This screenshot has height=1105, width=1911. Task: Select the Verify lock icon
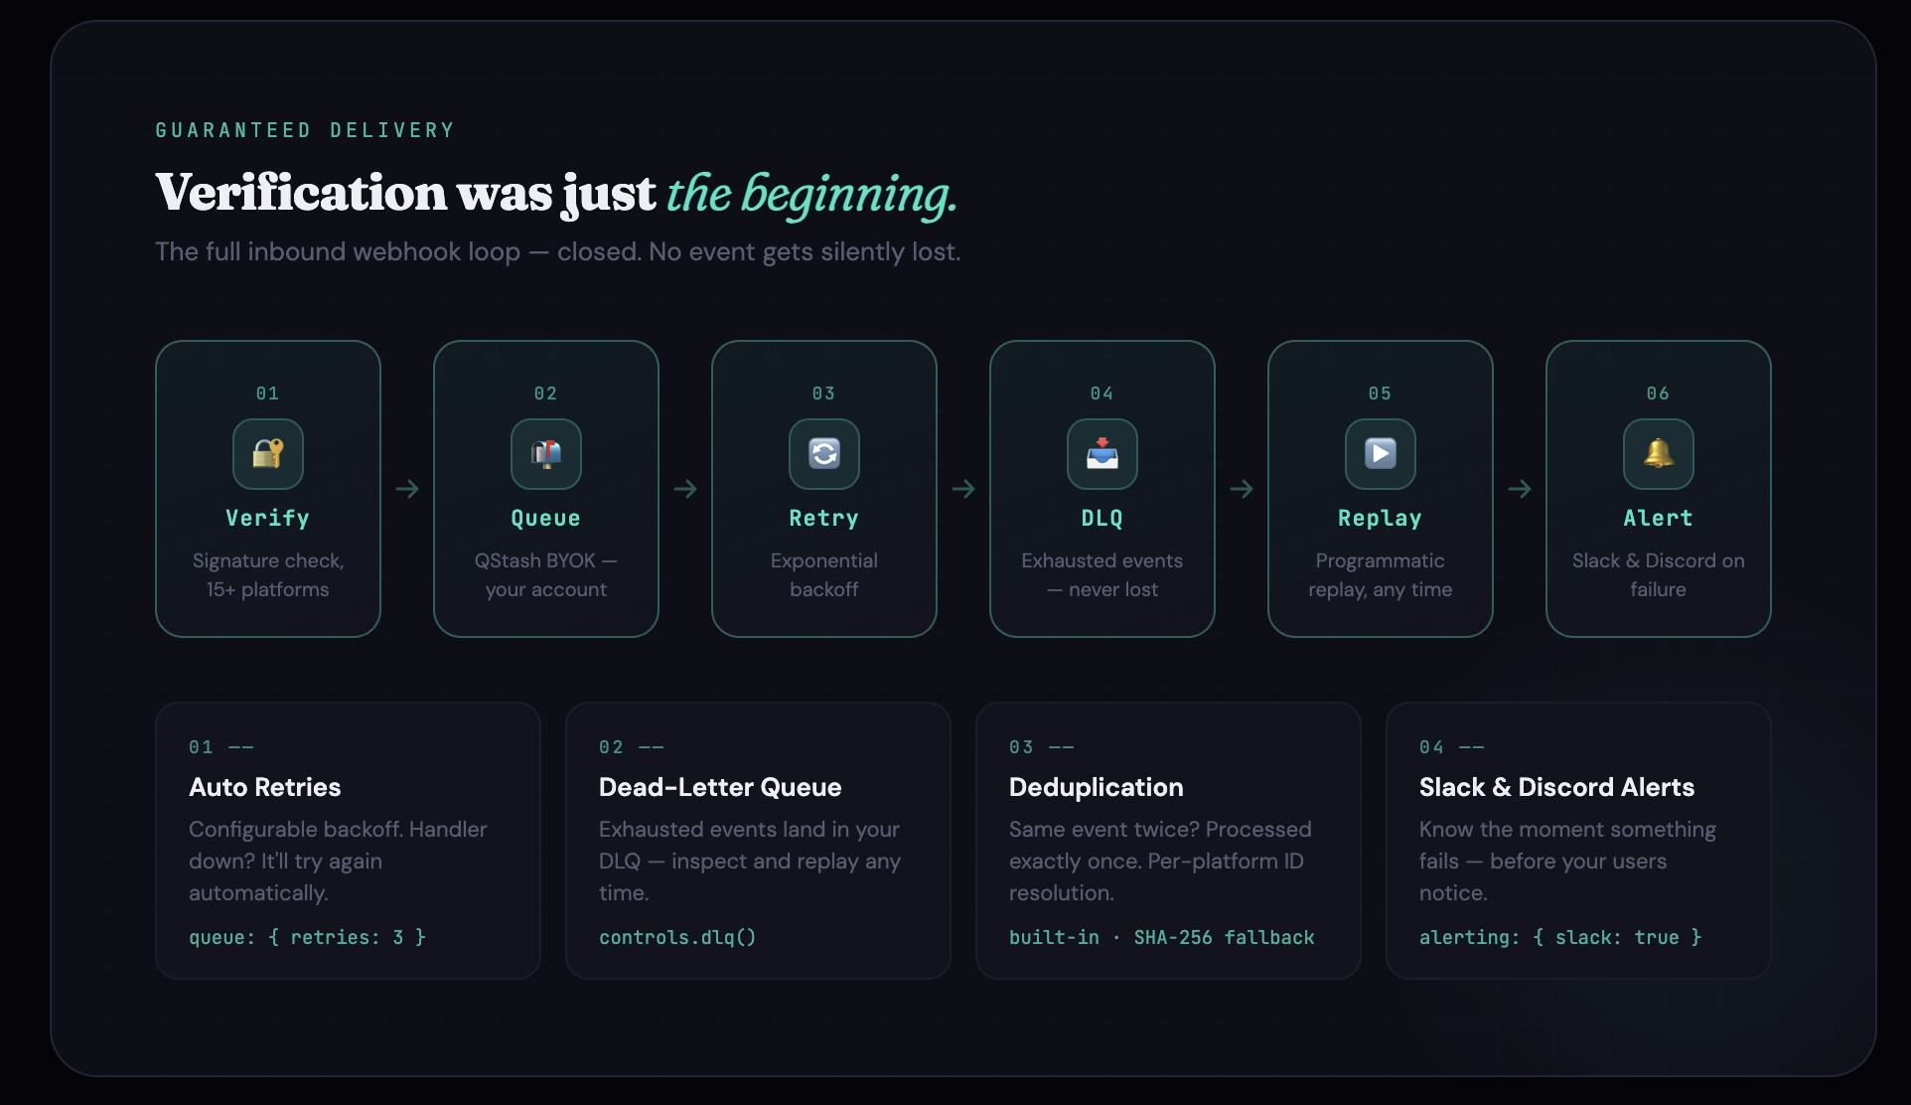[267, 454]
